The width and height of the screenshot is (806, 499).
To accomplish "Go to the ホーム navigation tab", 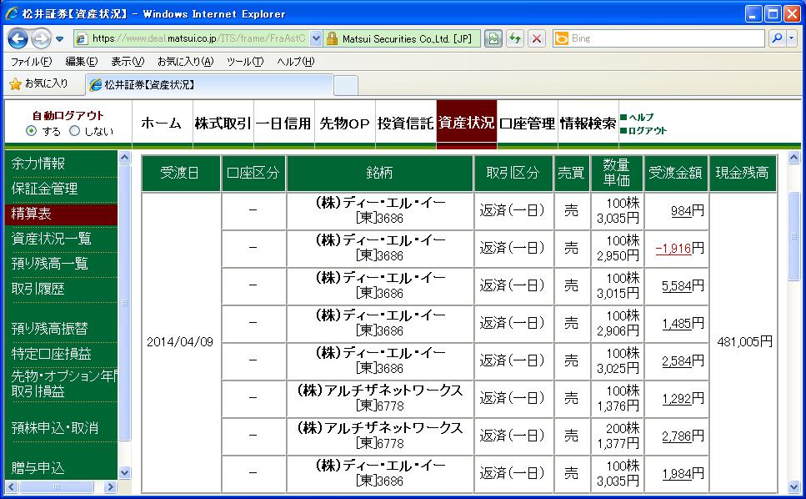I will 162,123.
